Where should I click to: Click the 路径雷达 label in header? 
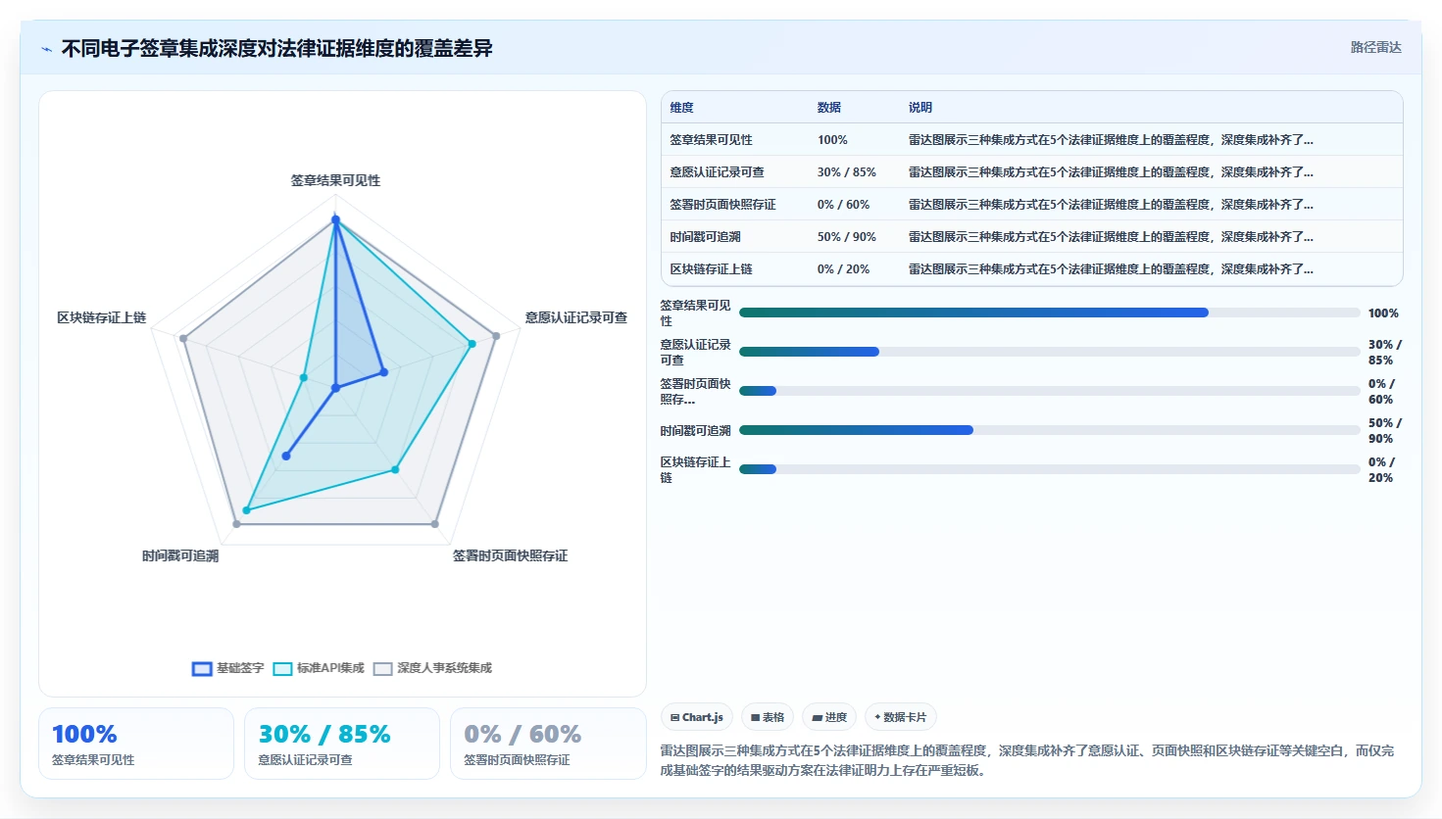[x=1375, y=47]
